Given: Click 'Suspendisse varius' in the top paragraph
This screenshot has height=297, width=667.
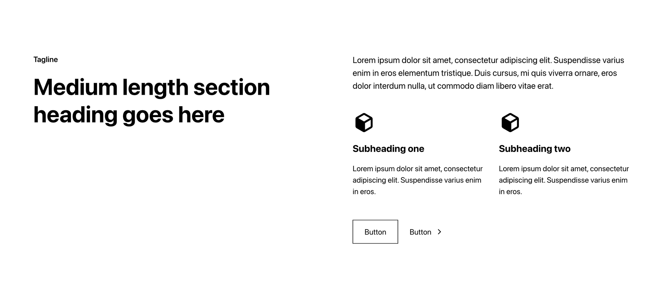Looking at the screenshot, I should click(588, 60).
